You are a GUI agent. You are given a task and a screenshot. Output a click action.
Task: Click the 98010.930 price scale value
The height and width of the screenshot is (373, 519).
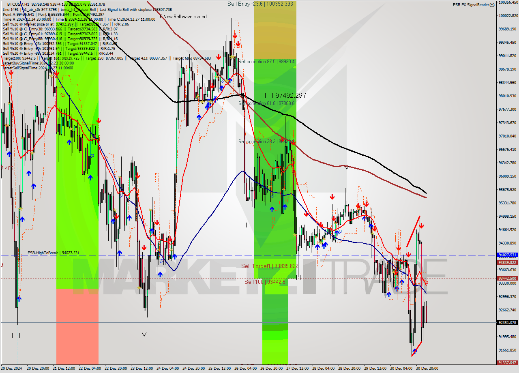[x=508, y=96]
